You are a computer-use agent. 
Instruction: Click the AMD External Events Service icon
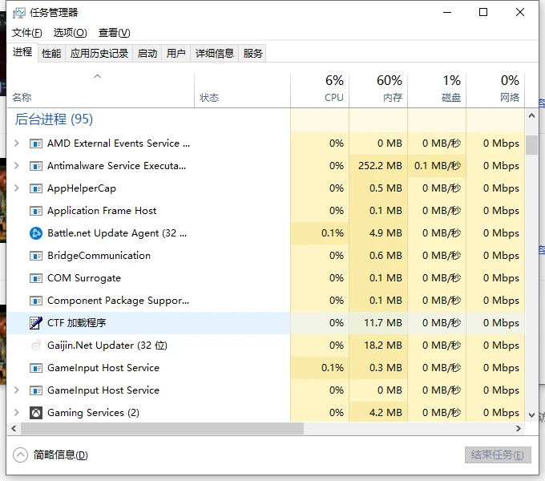(x=35, y=143)
